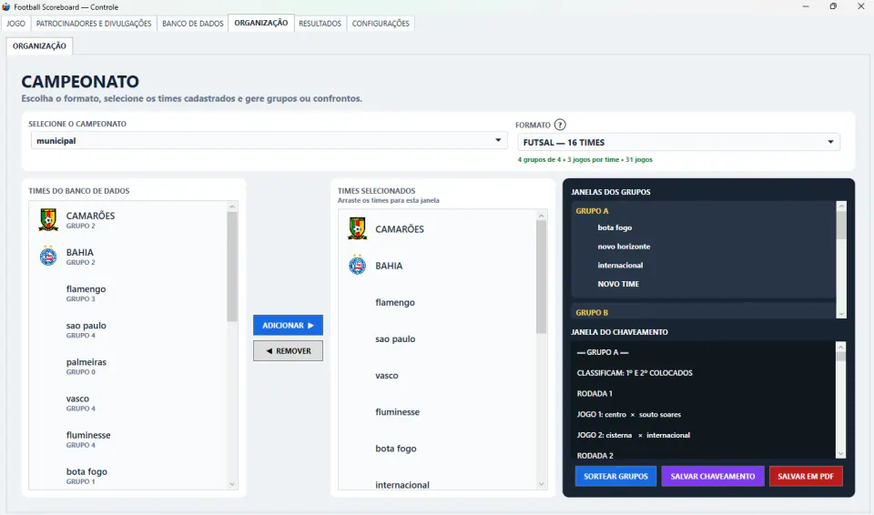Maximize the Football Scoreboard window
Viewport: 874px width, 515px height.
tap(833, 6)
